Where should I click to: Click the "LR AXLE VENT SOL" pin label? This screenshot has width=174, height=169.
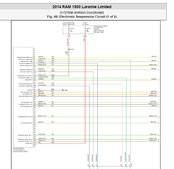tap(27, 123)
